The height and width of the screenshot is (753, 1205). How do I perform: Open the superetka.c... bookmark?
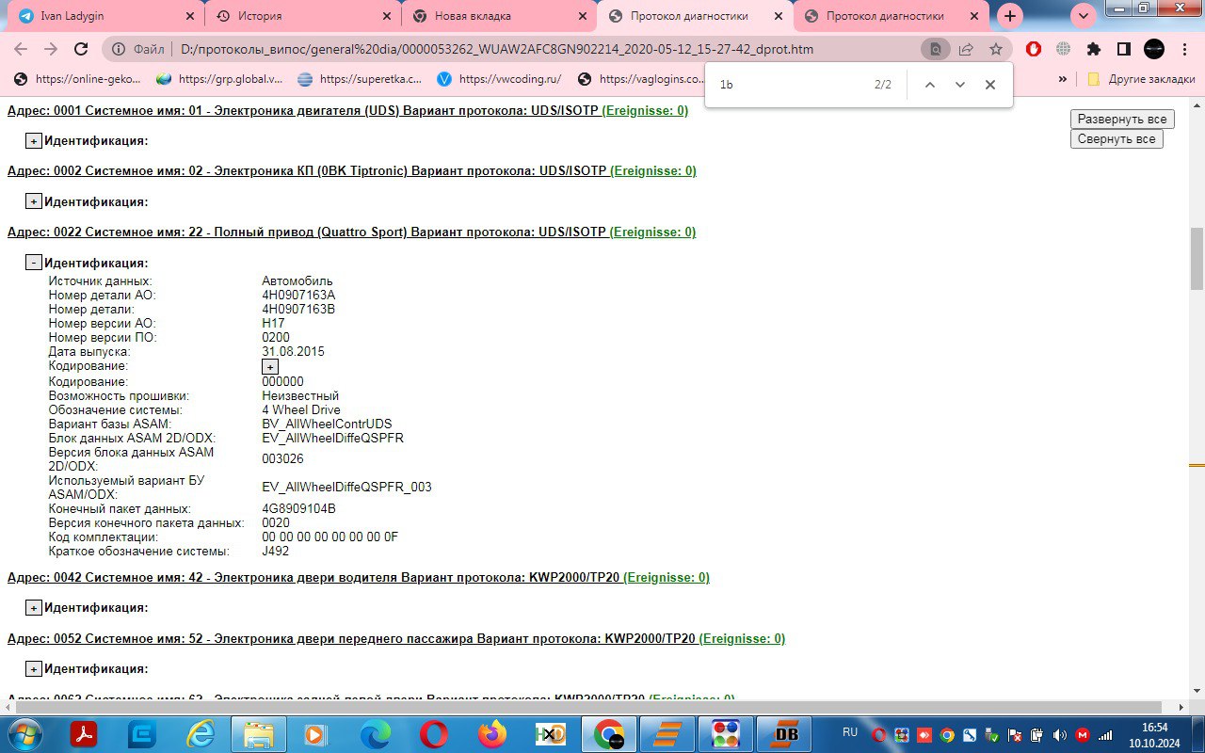click(360, 79)
